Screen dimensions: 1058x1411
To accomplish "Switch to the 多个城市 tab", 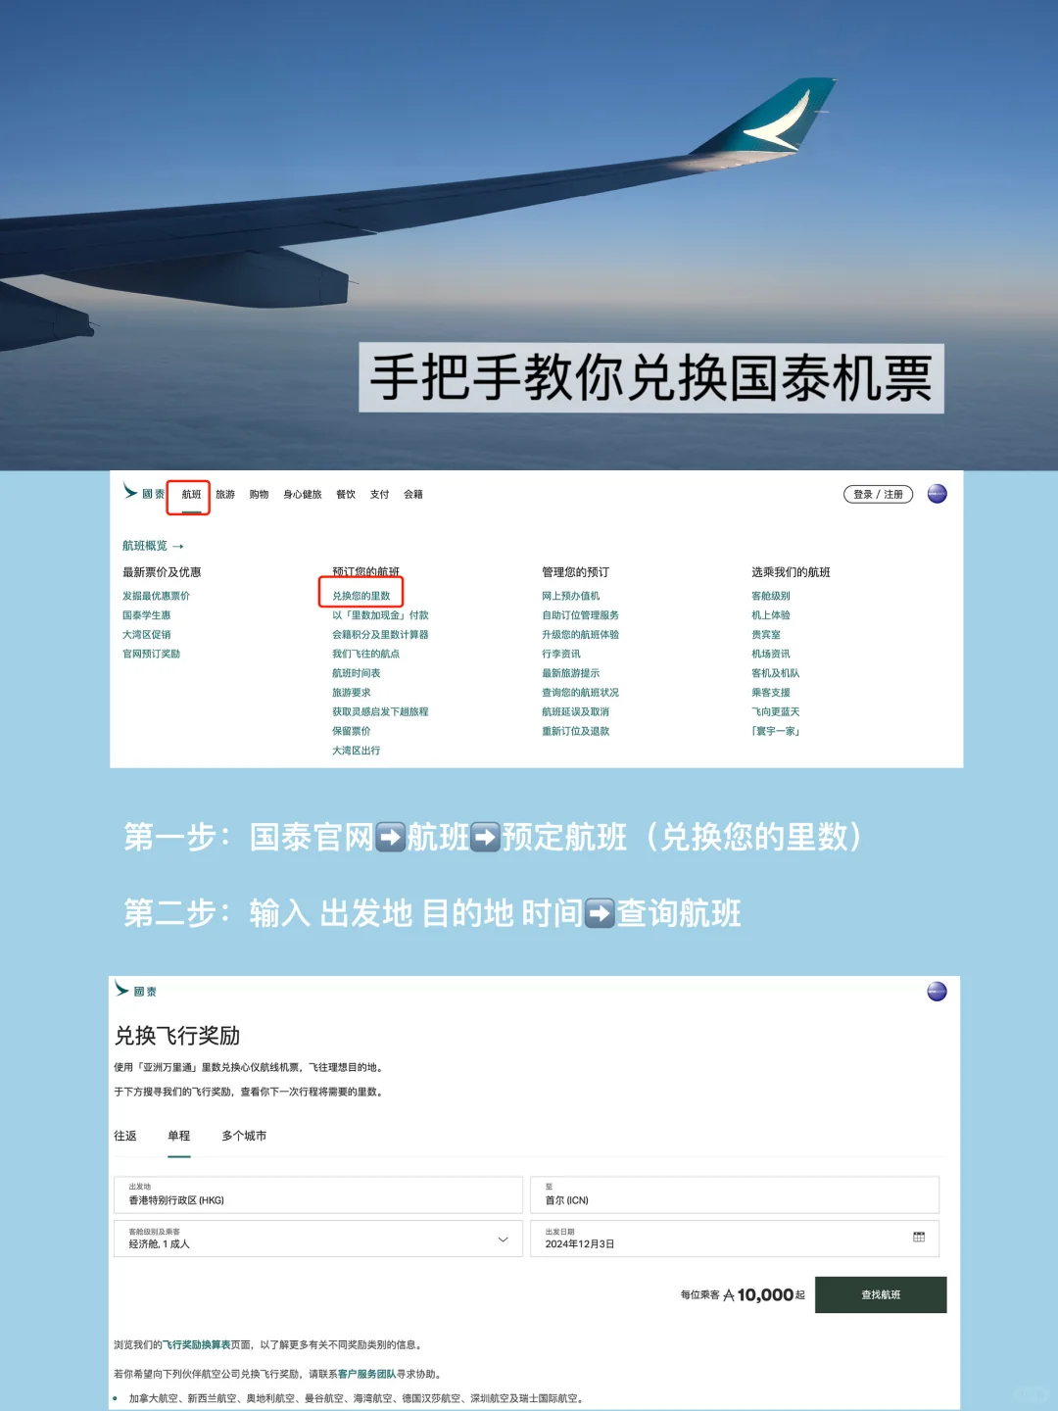I will tap(244, 1136).
